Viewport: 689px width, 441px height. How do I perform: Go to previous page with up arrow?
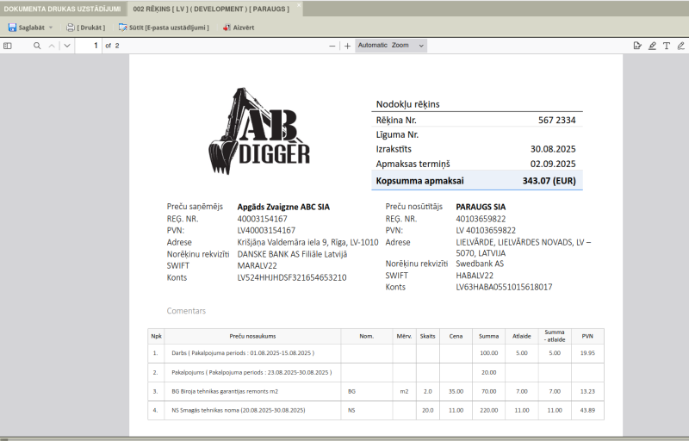point(52,46)
